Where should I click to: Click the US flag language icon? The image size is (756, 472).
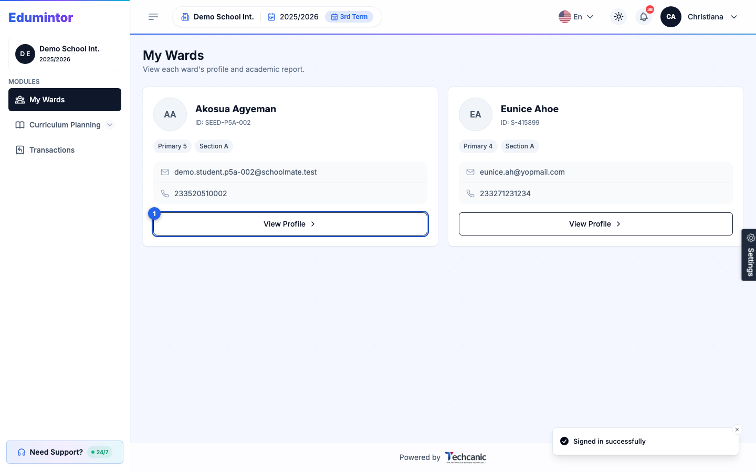coord(565,17)
